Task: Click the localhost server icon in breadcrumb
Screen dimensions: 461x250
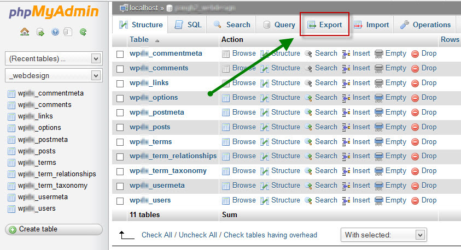Action: (124, 8)
